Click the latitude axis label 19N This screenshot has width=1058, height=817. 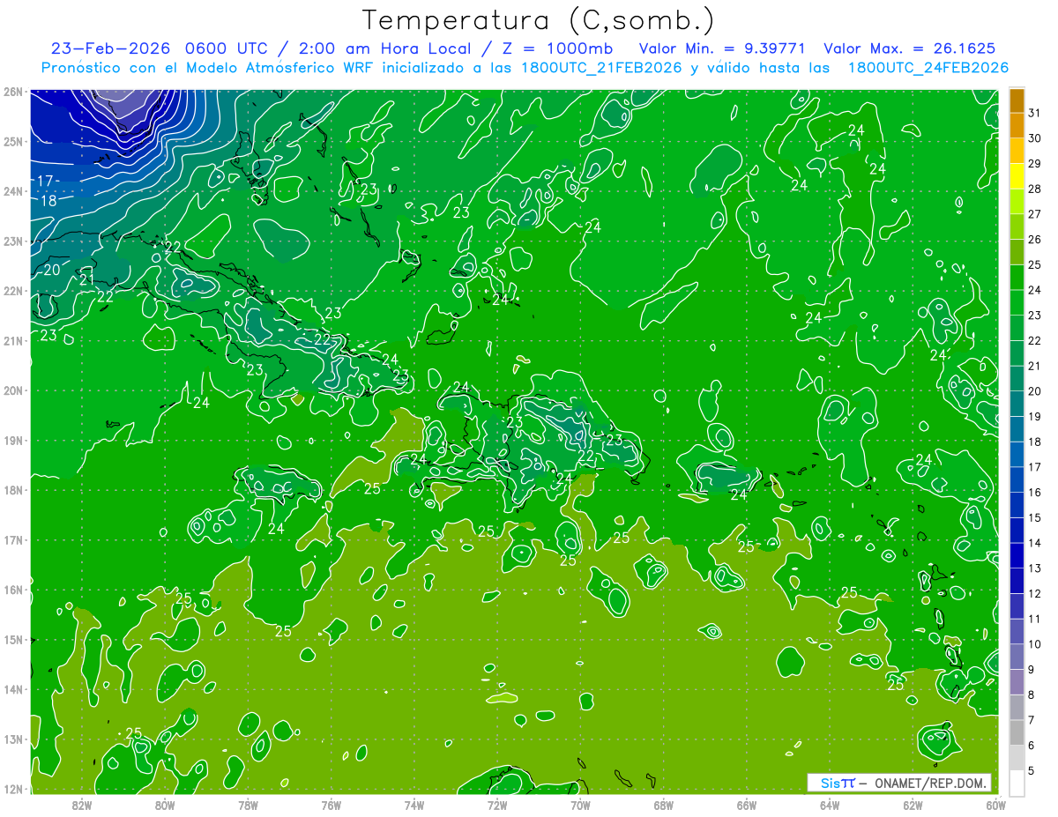(x=13, y=440)
